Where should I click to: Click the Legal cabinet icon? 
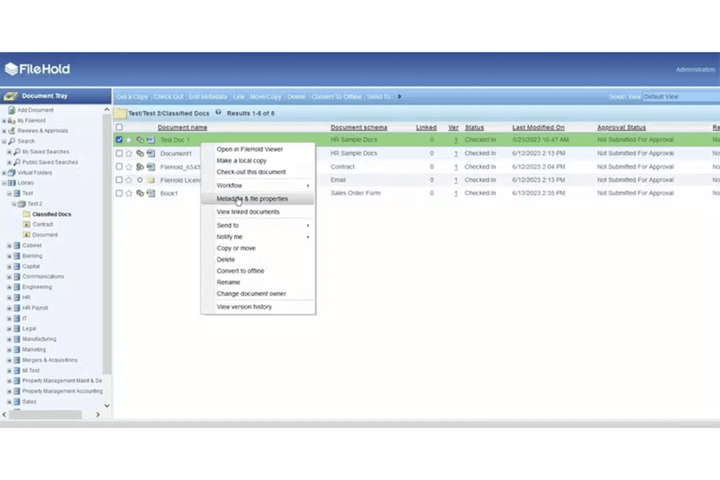coord(17,329)
